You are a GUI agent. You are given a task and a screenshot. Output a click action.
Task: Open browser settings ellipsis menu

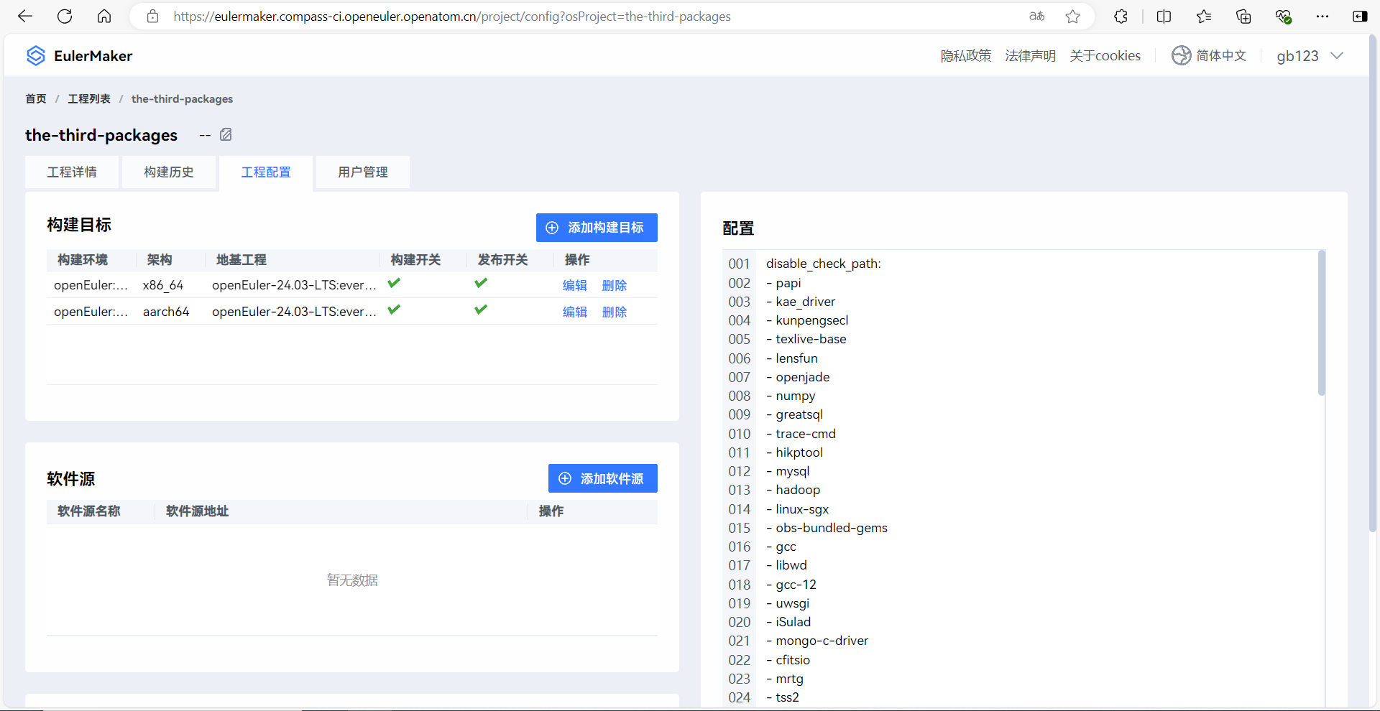pos(1322,17)
